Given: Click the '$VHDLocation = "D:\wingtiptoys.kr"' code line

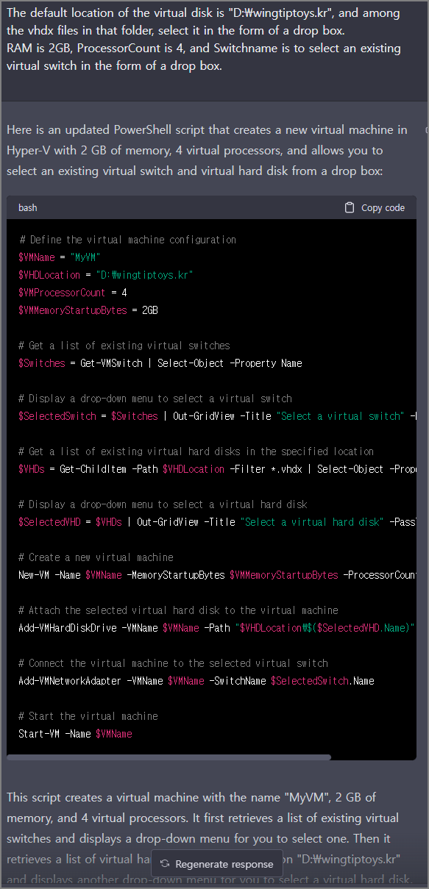Looking at the screenshot, I should pyautogui.click(x=105, y=275).
